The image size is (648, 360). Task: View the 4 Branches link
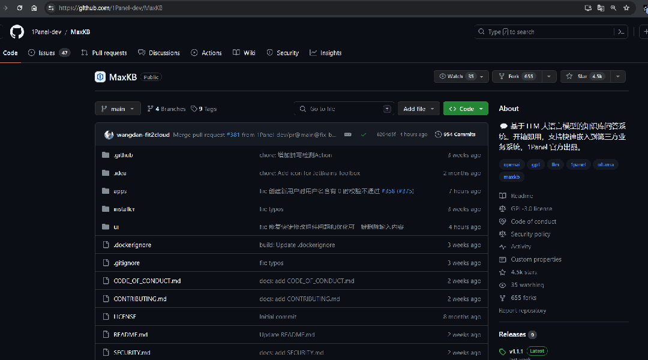pos(167,109)
